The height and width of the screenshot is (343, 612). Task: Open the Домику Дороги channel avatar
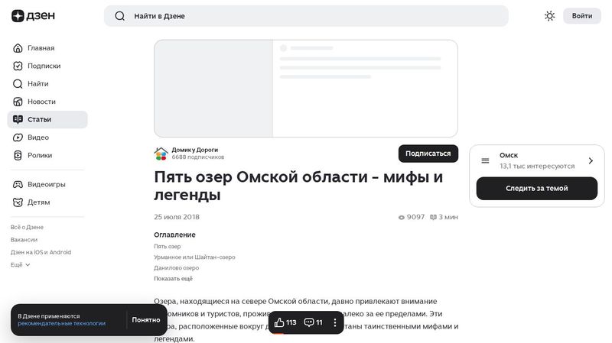coord(161,154)
